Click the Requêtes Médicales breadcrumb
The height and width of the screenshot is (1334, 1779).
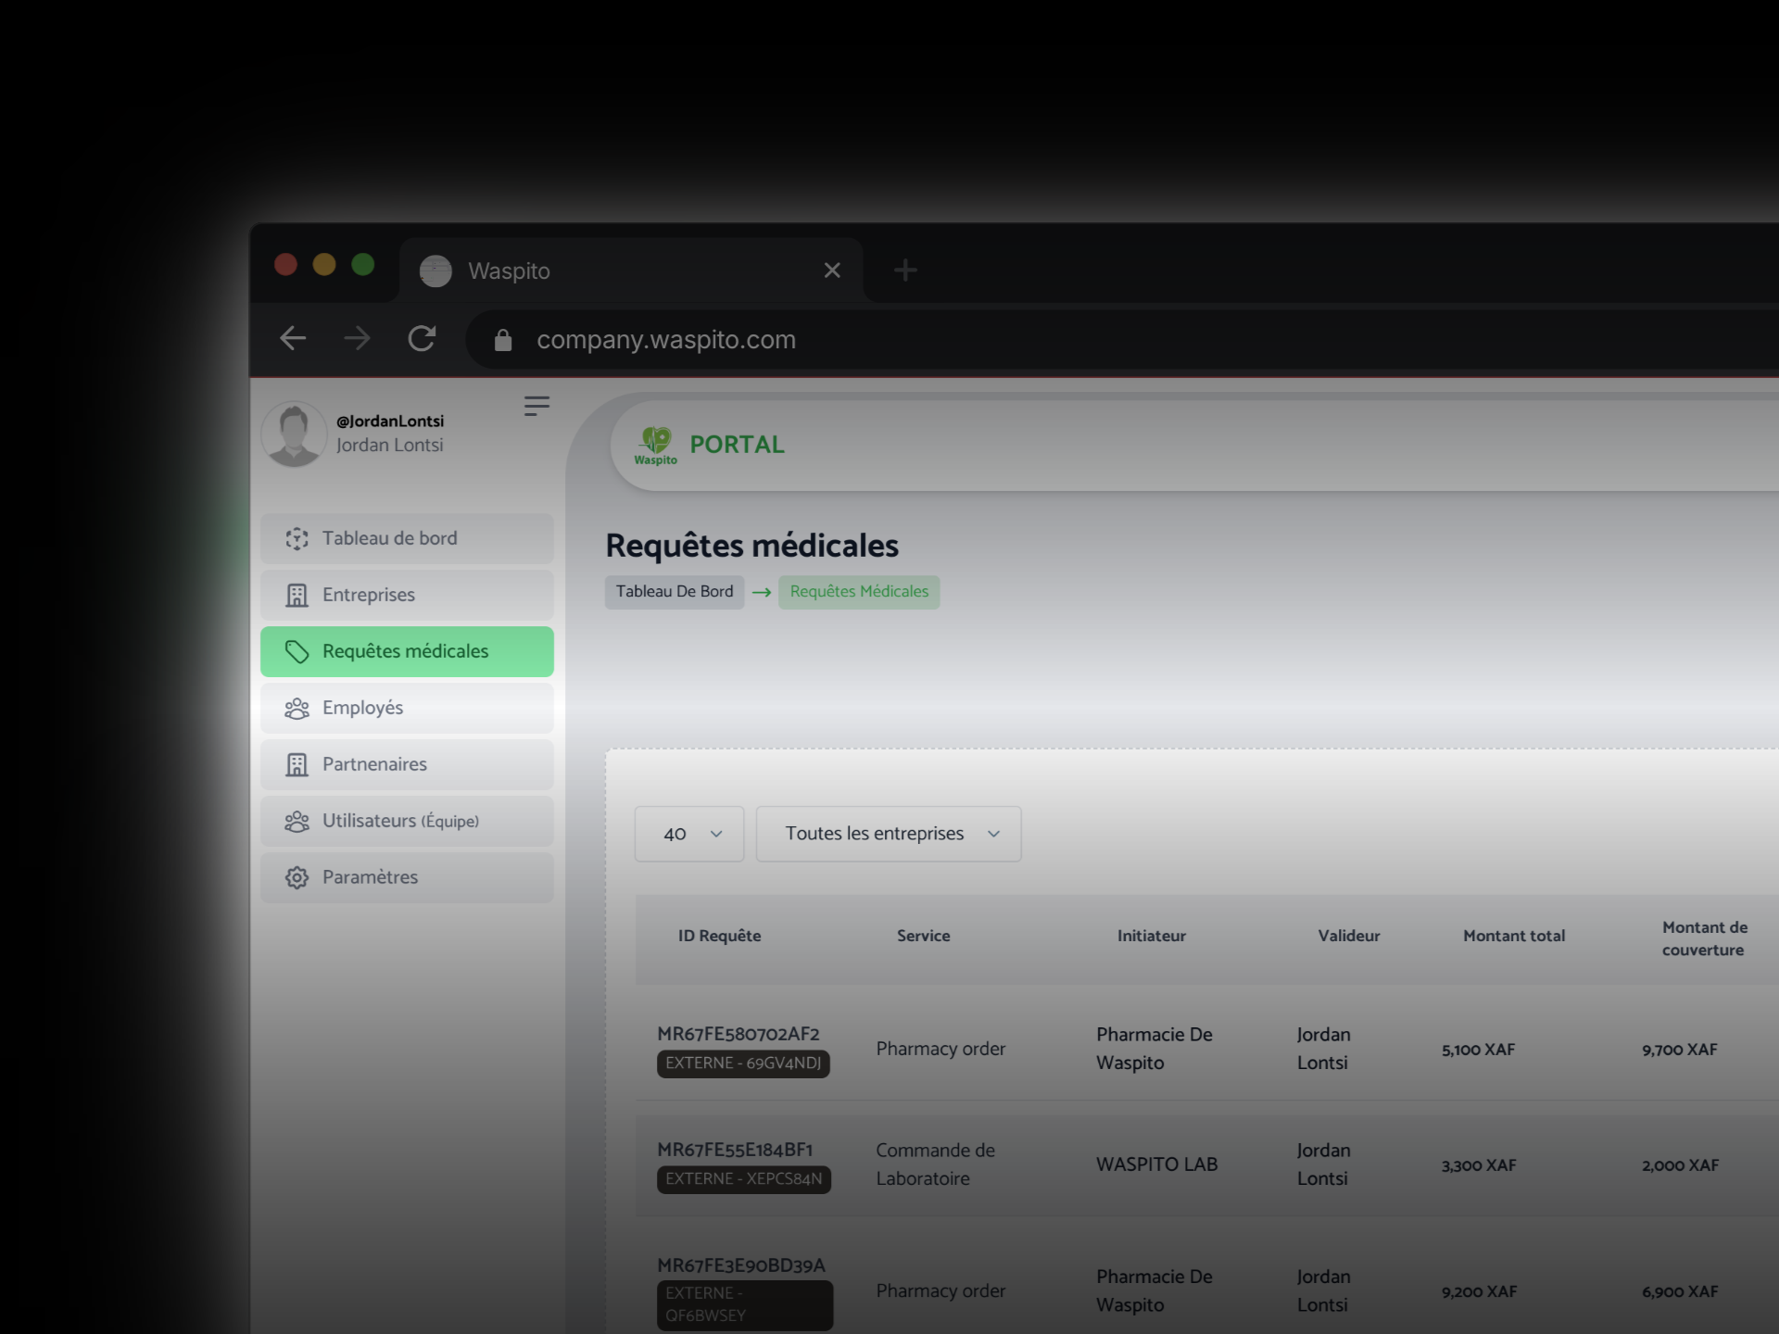point(859,592)
